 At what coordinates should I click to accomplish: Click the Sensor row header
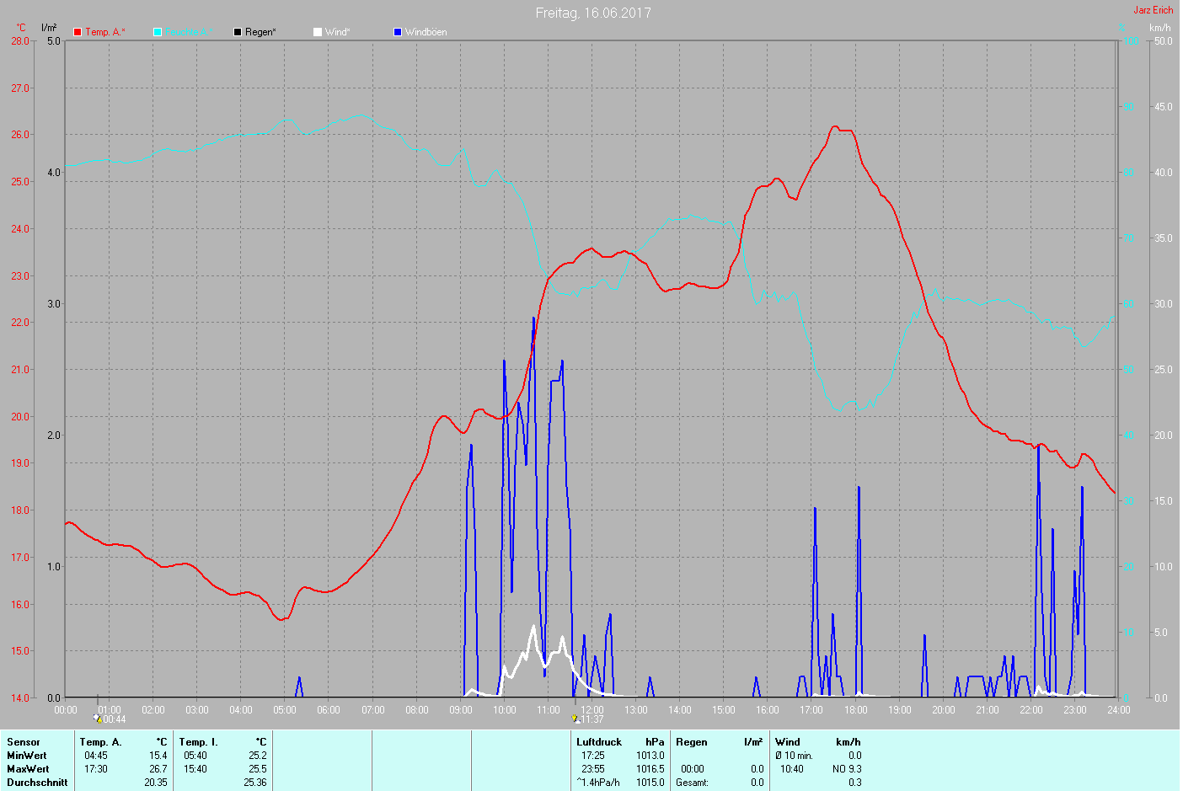tap(24, 742)
